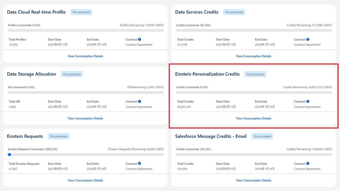Click 'Credits Remaining: 312,398 (100%)' text

(309, 25)
